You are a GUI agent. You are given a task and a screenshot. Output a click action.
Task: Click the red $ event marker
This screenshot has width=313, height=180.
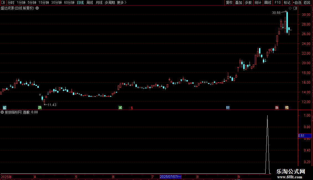132,108
